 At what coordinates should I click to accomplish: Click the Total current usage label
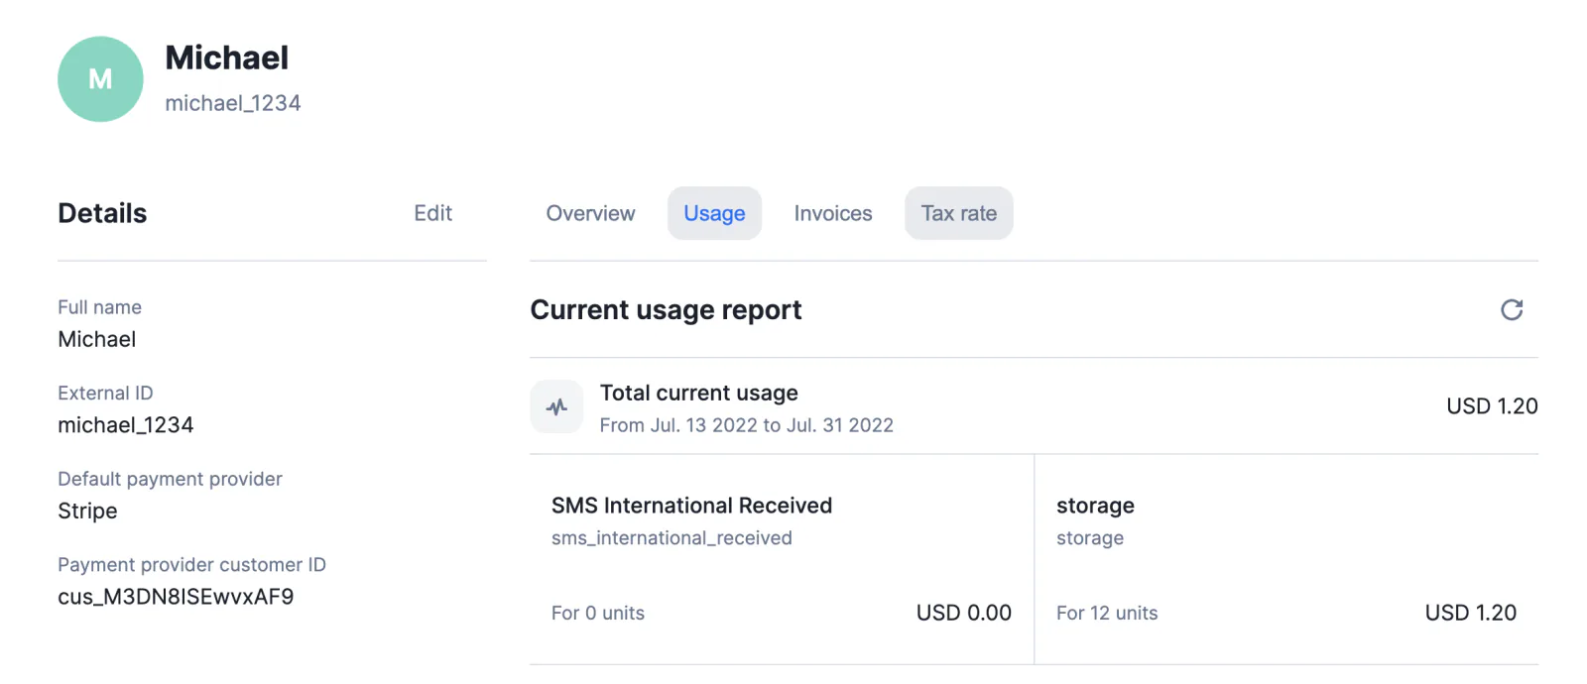tap(699, 393)
